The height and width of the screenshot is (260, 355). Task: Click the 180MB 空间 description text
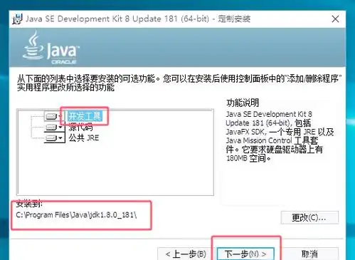coord(248,158)
